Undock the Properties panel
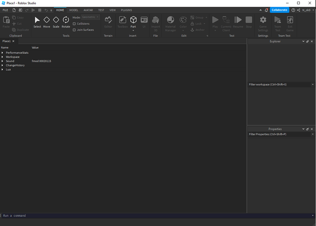Image resolution: width=316 pixels, height=226 pixels. click(307, 129)
